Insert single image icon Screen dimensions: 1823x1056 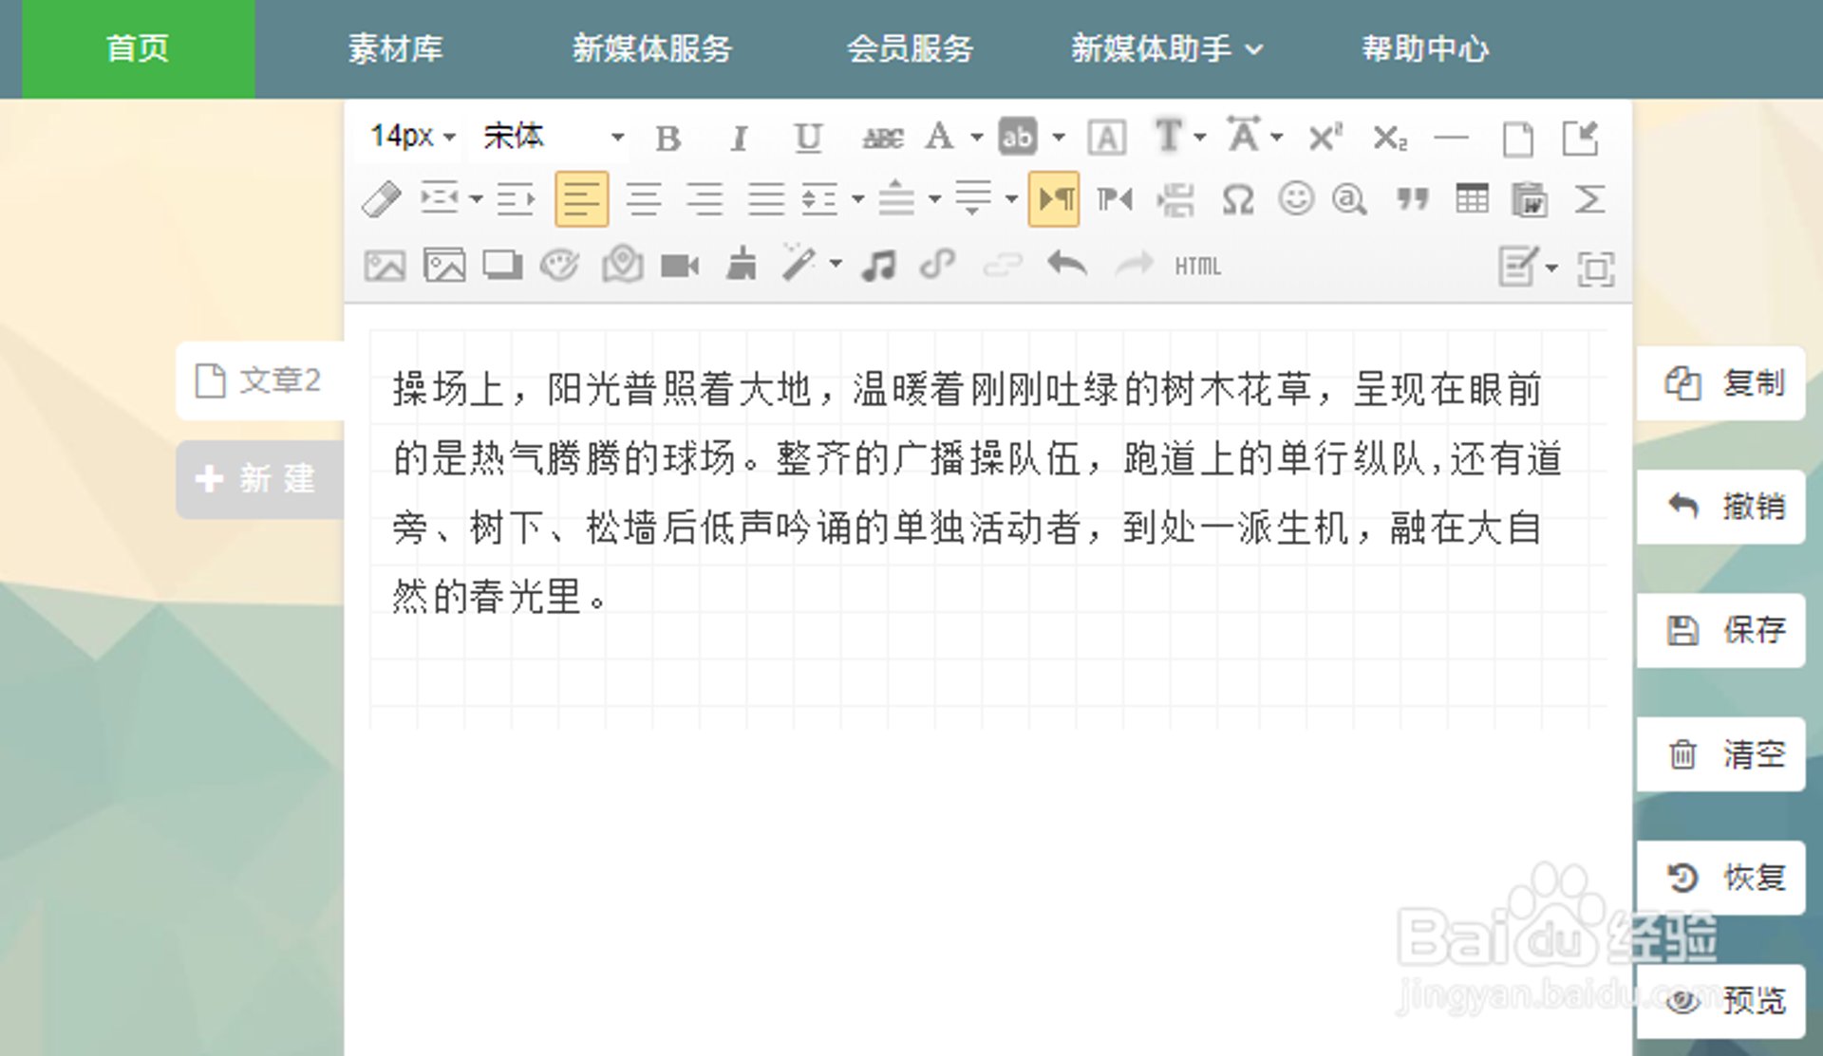click(385, 266)
